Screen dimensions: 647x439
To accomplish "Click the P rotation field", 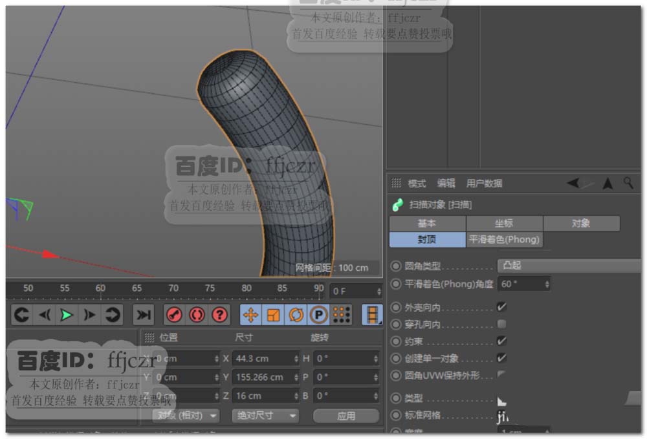I will pyautogui.click(x=345, y=377).
